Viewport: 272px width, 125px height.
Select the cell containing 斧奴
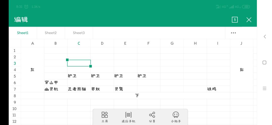(x=102, y=89)
